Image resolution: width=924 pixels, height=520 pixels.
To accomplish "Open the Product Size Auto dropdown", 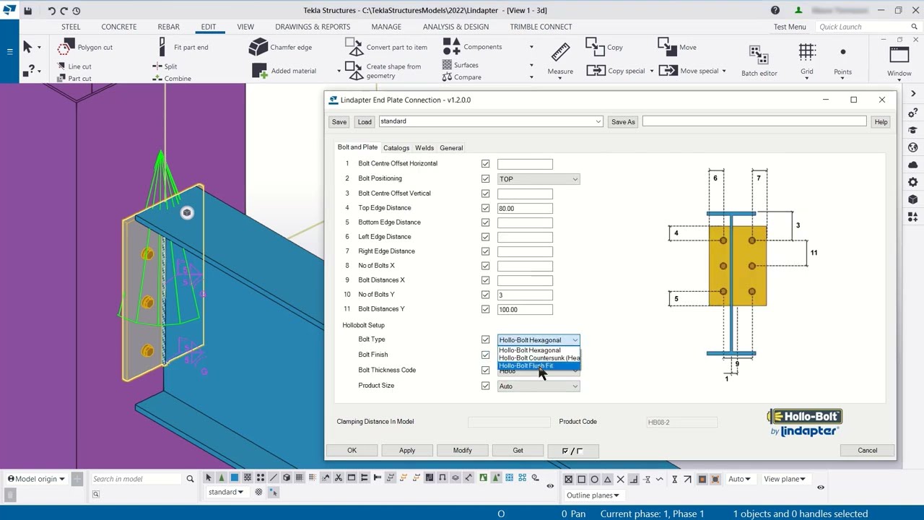I will coord(539,386).
